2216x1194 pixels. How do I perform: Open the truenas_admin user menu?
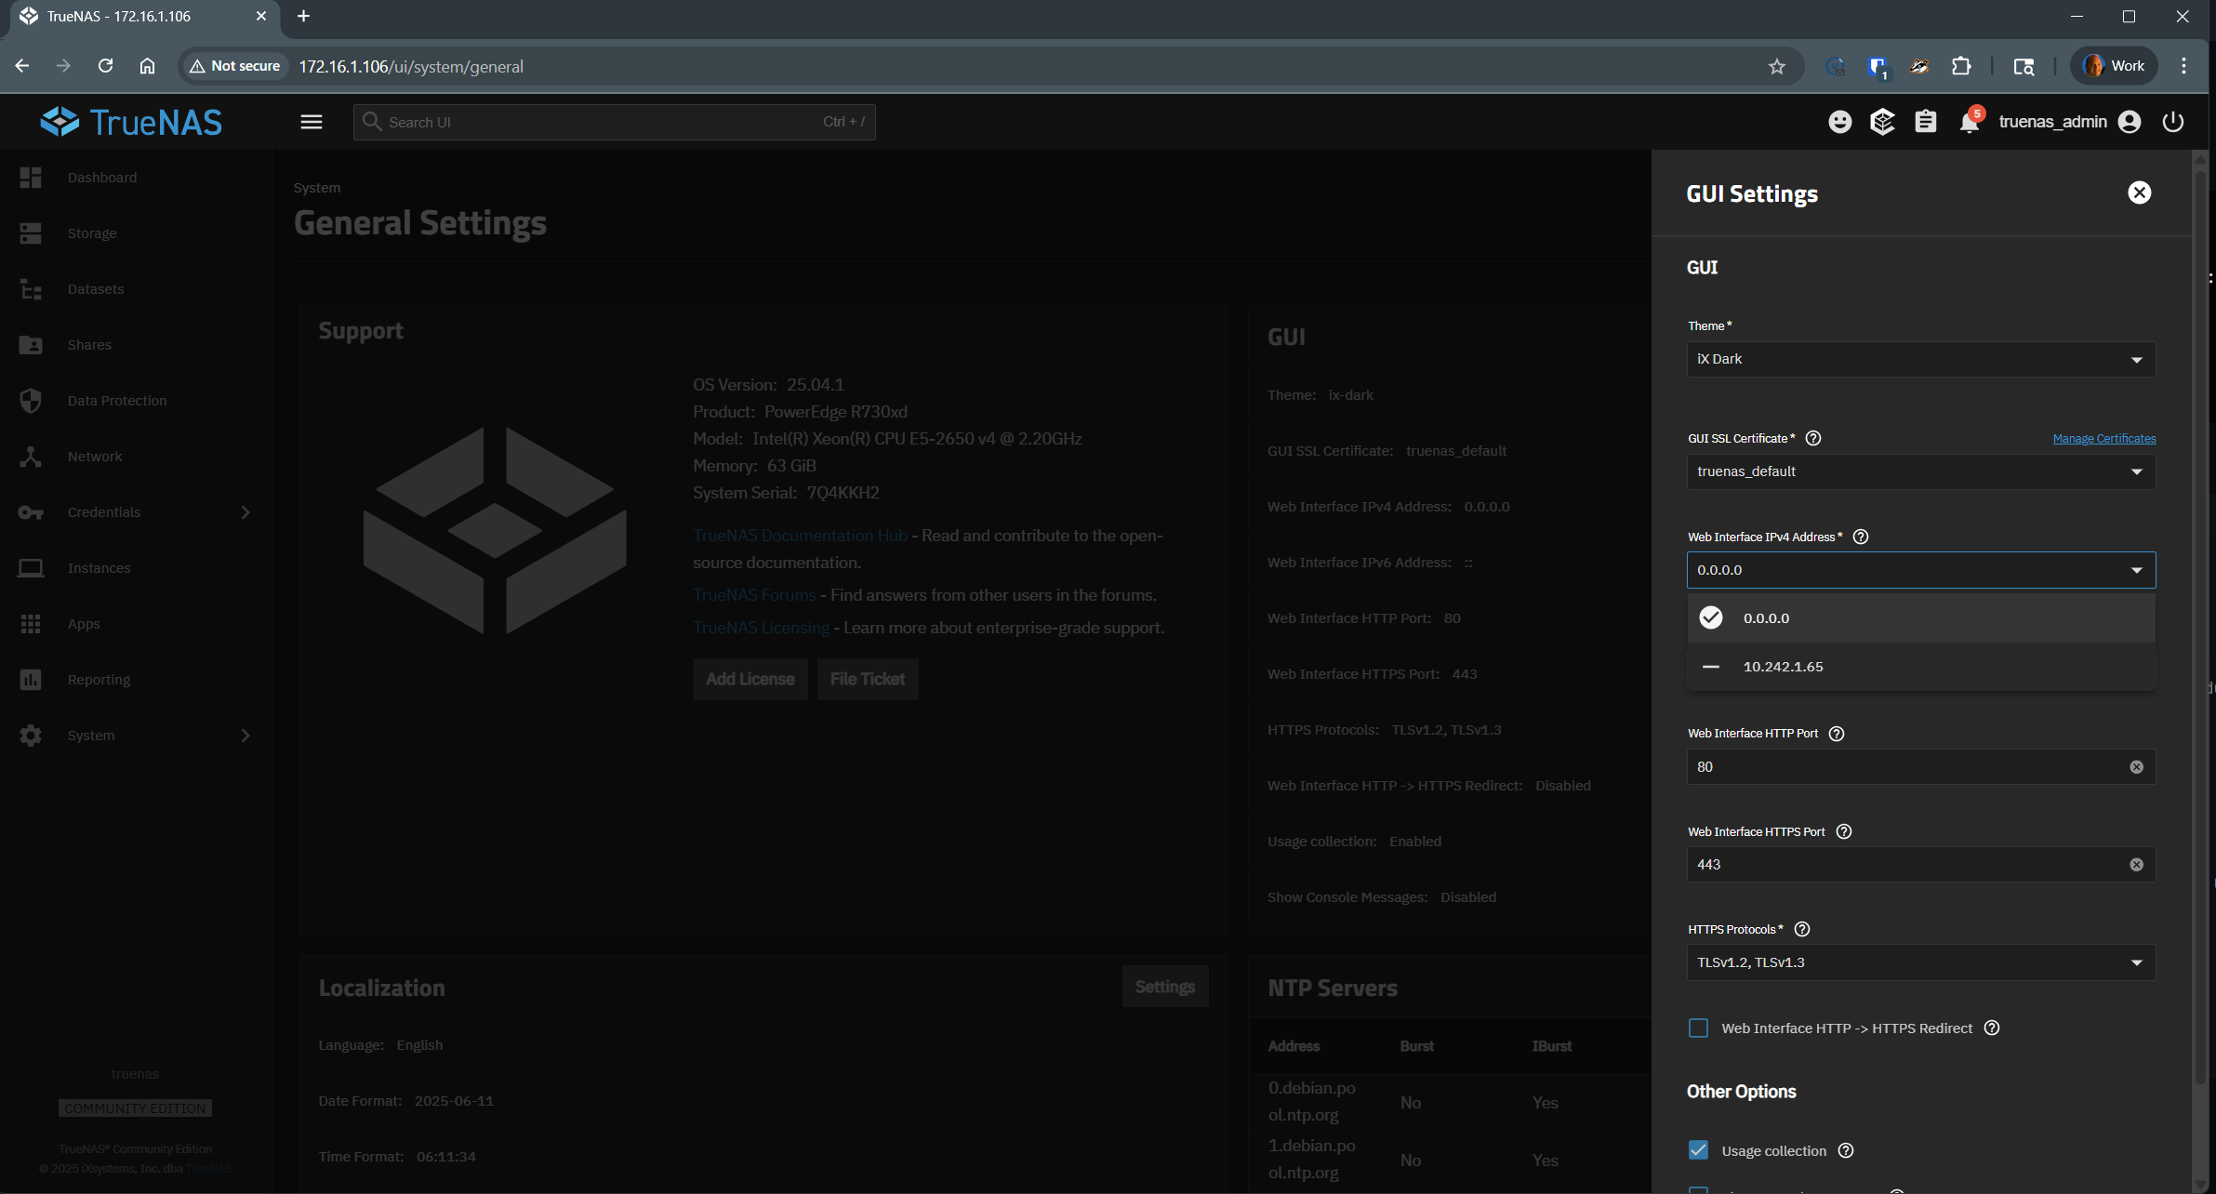pyautogui.click(x=2069, y=122)
